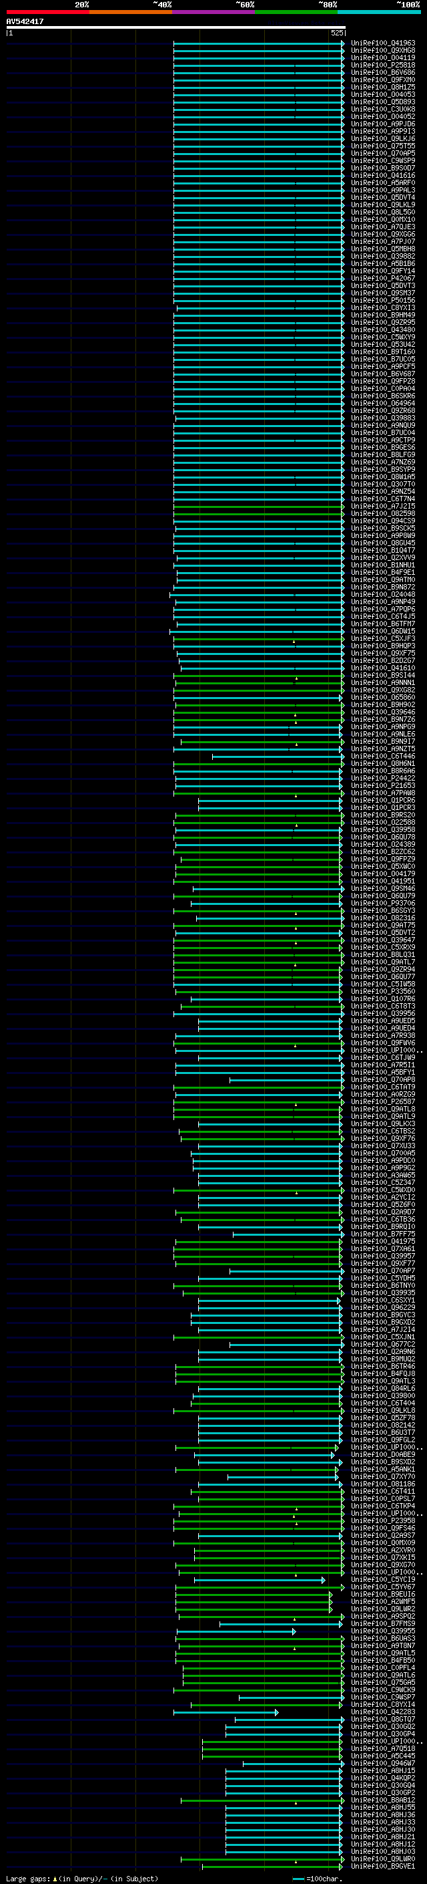Select the UniRef100_B6SGY3 label
Viewport: 427px width, 1884px height.
pyautogui.click(x=383, y=912)
